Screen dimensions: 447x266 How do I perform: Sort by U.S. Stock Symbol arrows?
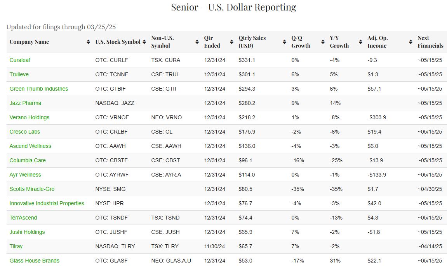click(x=144, y=42)
